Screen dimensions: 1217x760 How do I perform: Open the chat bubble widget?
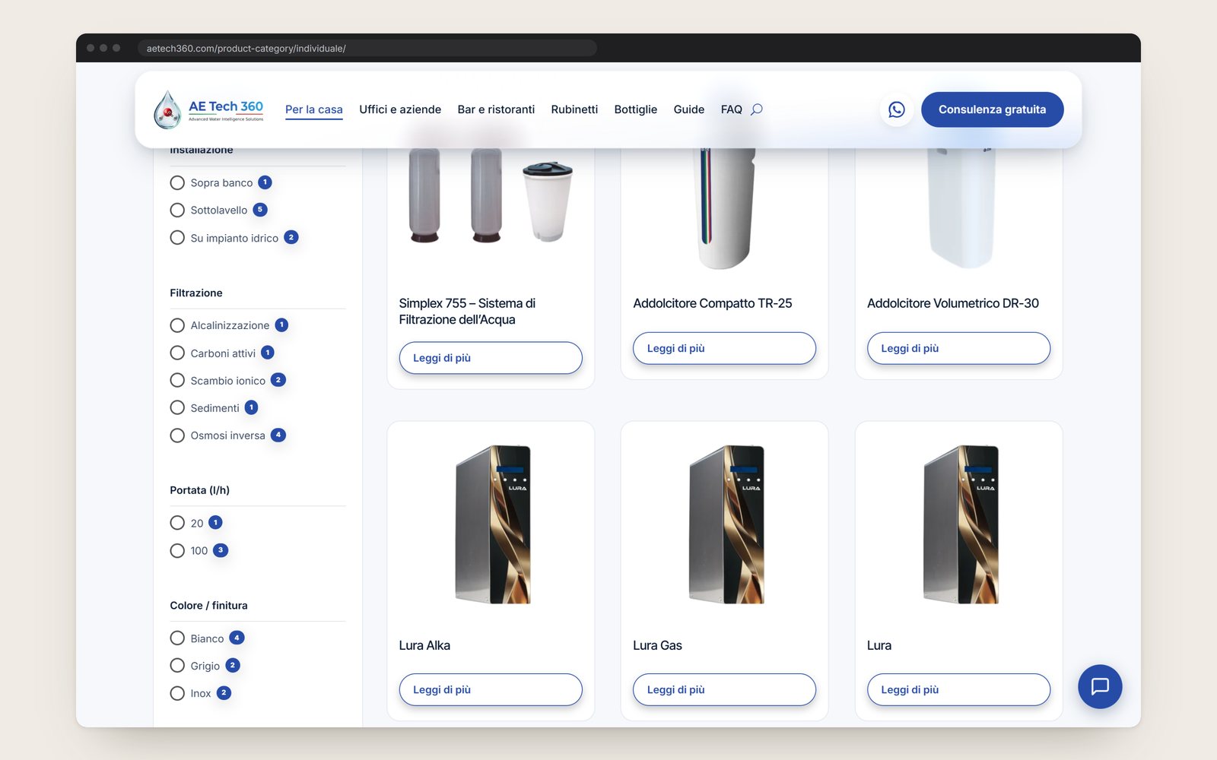point(1100,686)
